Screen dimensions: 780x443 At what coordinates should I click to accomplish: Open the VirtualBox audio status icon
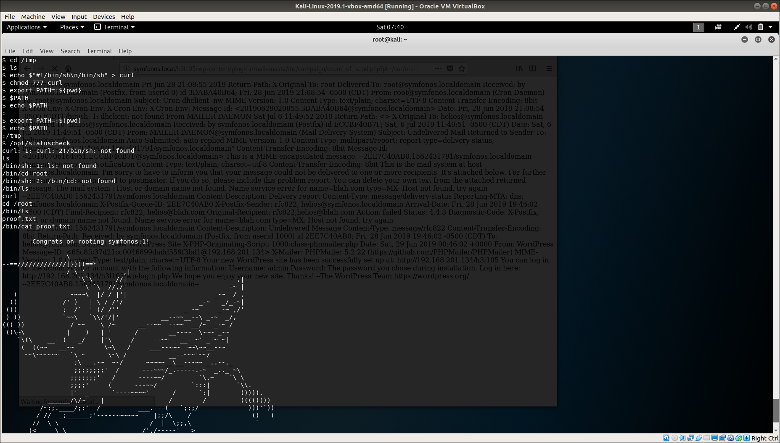(x=682, y=438)
